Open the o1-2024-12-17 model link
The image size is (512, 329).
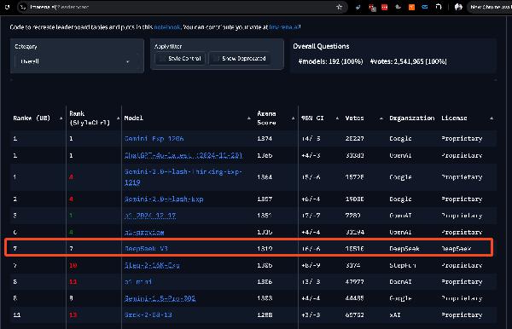click(150, 216)
